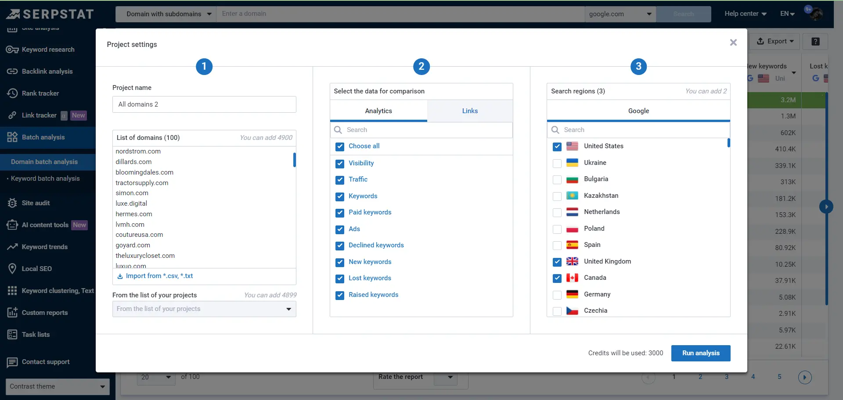
Task: Switch to the Analytics tab
Action: [378, 111]
